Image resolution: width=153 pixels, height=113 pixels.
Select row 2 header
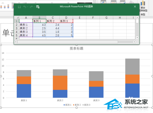pos(17,24)
